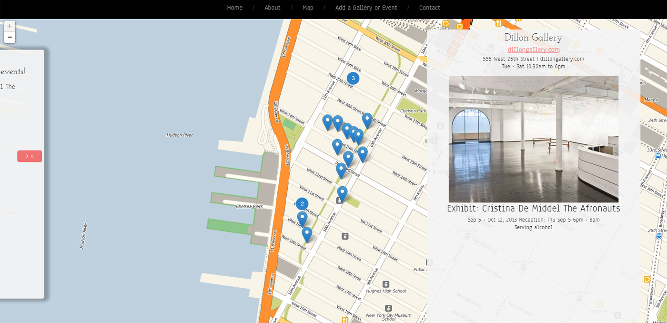
Task: Click the cafe icon near Broadway at right edge
Action: point(647,279)
